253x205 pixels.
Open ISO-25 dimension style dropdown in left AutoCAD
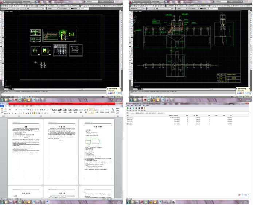click(52, 6)
